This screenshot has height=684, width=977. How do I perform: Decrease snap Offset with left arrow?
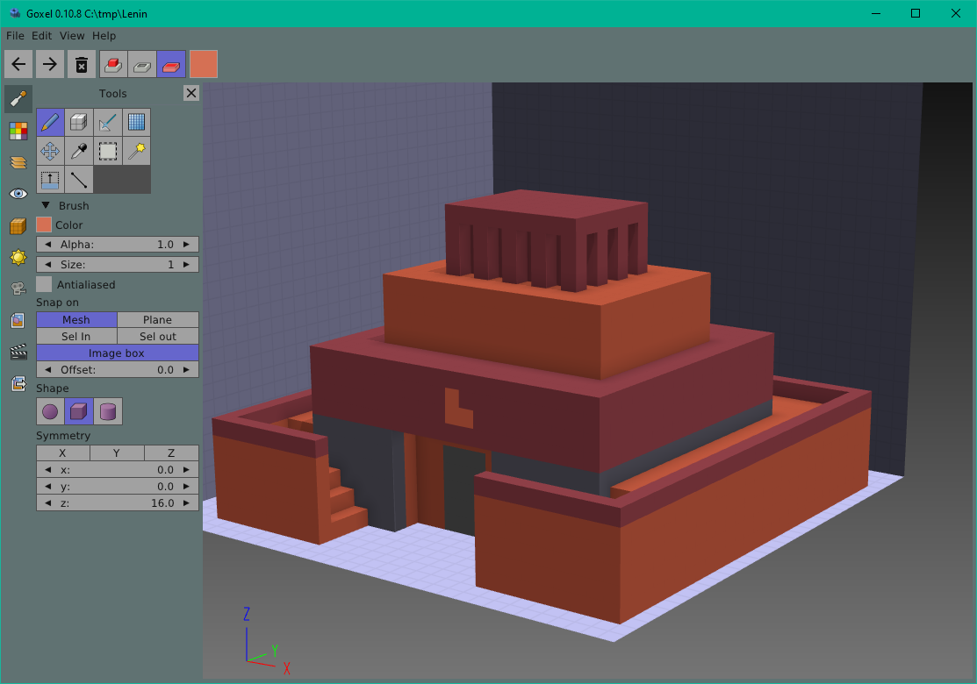coord(48,370)
